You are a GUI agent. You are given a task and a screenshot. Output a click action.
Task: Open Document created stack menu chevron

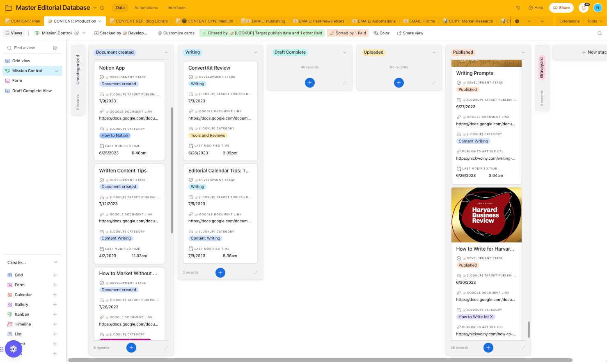pos(166,52)
